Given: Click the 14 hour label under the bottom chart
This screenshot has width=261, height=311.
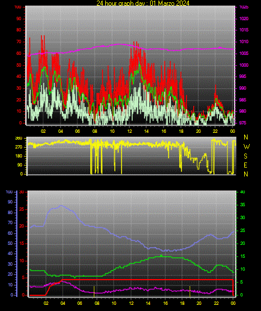Looking at the screenshot, I should (148, 303).
